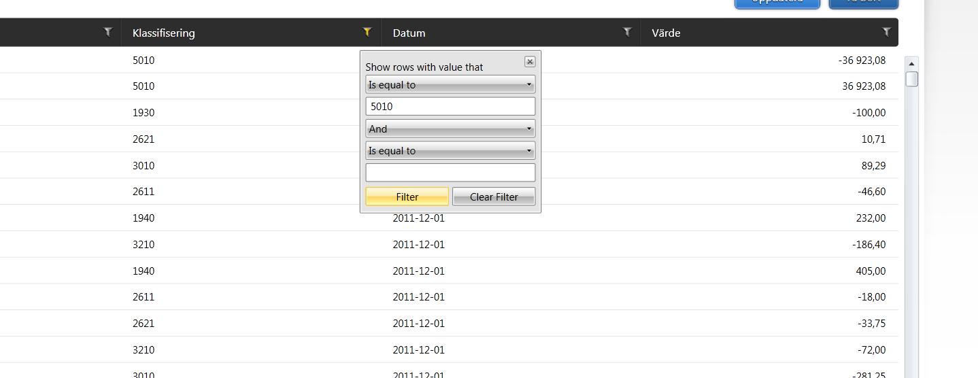This screenshot has height=378, width=978.
Task: Open the "And" logical operator dropdown
Action: [x=450, y=128]
